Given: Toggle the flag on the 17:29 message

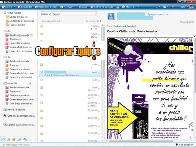Looking at the screenshot, I should 99,35.
